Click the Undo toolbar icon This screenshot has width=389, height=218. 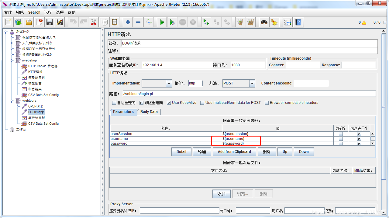pos(73,22)
